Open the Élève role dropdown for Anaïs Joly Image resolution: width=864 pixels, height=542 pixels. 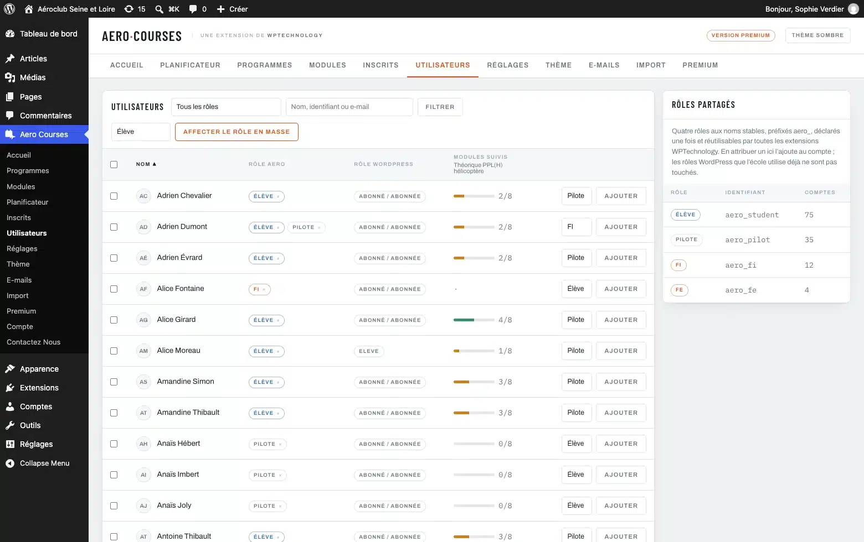point(576,505)
